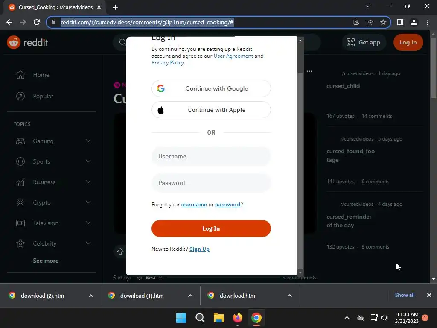
Task: Click page scrollbar down arrow
Action: coord(434,279)
